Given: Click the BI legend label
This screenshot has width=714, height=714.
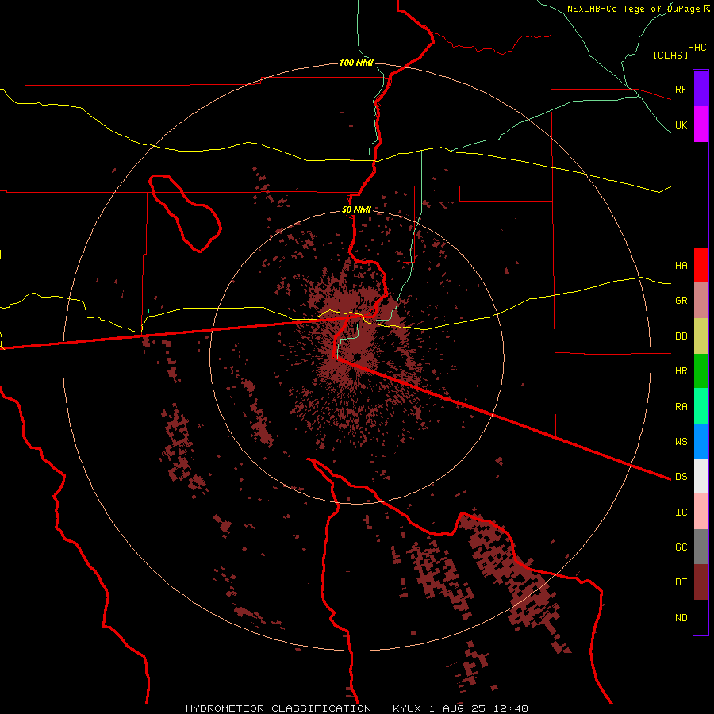Looking at the screenshot, I should [x=681, y=582].
